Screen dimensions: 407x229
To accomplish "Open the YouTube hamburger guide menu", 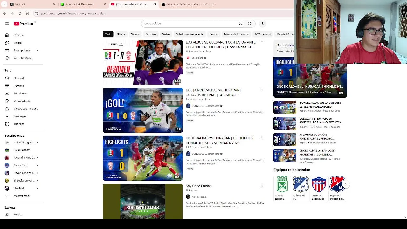I will [x=7, y=24].
